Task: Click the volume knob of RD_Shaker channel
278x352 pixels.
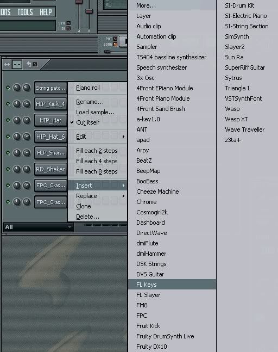Action: pyautogui.click(x=27, y=169)
